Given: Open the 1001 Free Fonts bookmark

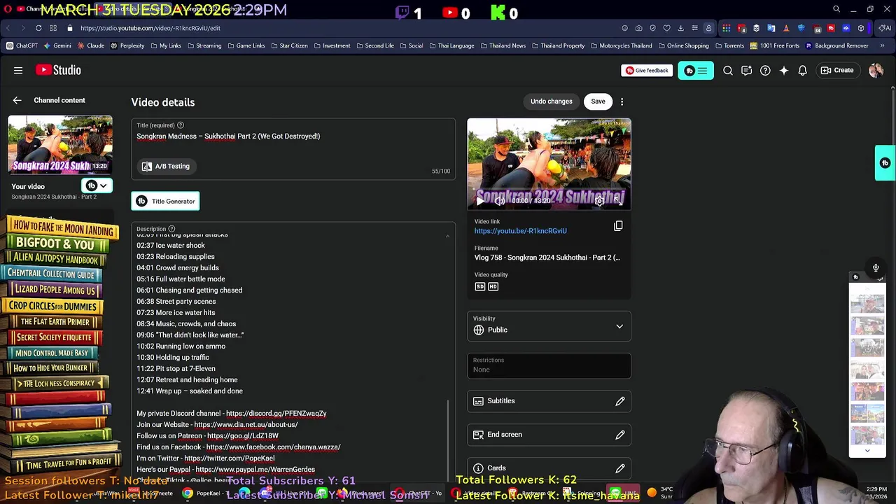Looking at the screenshot, I should [774, 45].
